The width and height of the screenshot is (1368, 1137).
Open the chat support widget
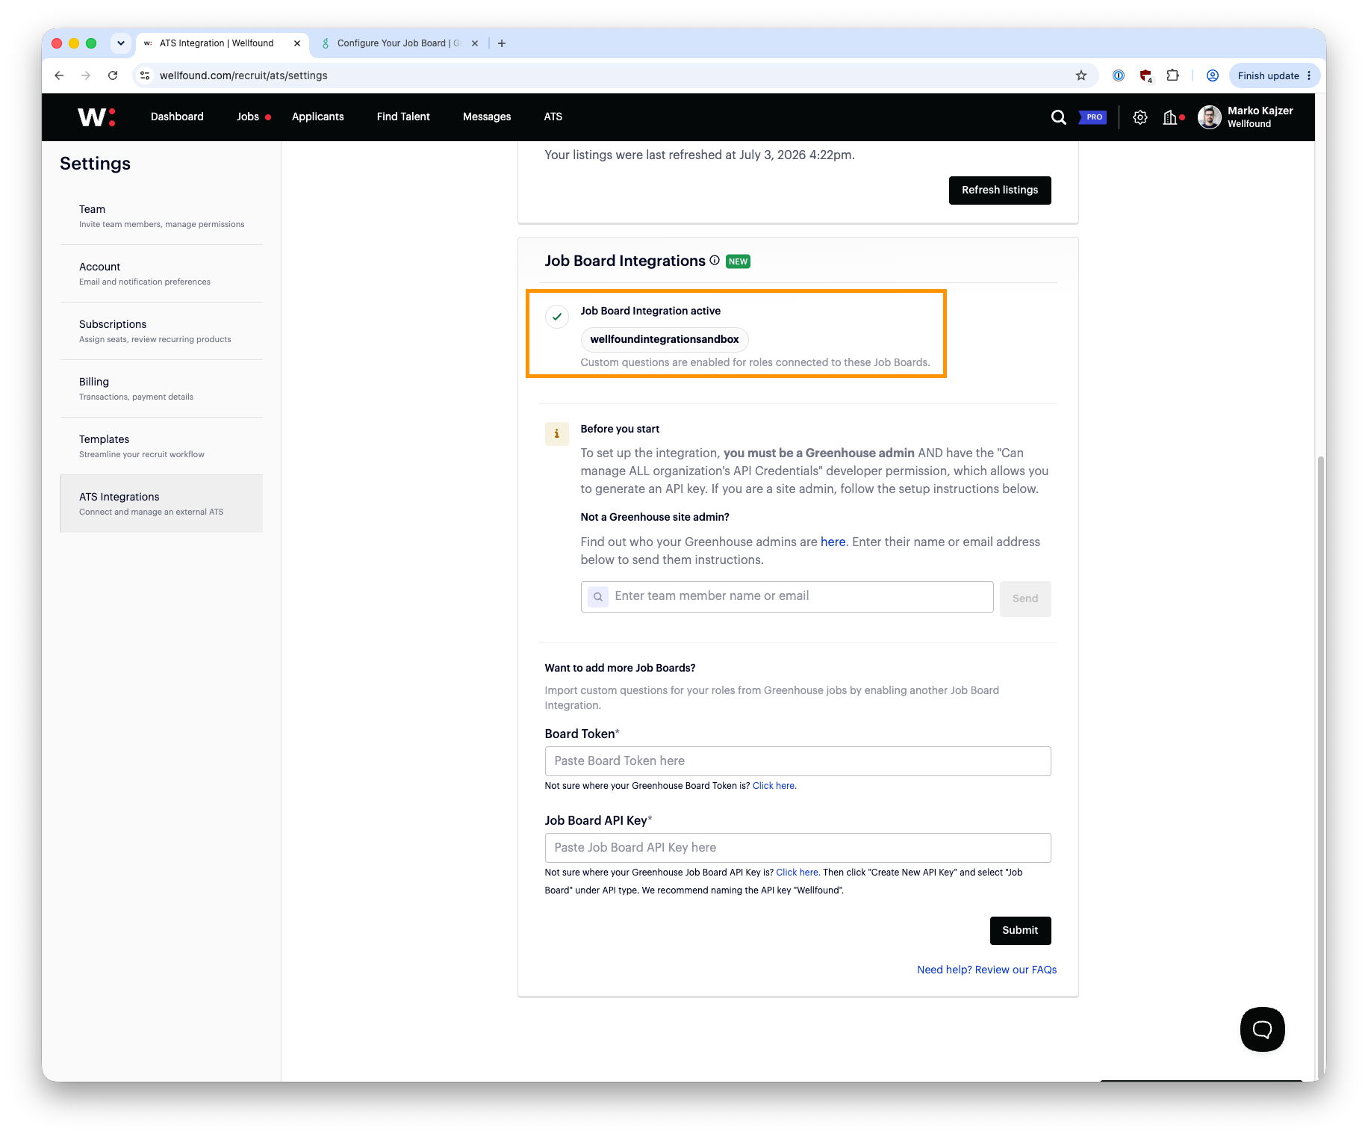point(1262,1029)
